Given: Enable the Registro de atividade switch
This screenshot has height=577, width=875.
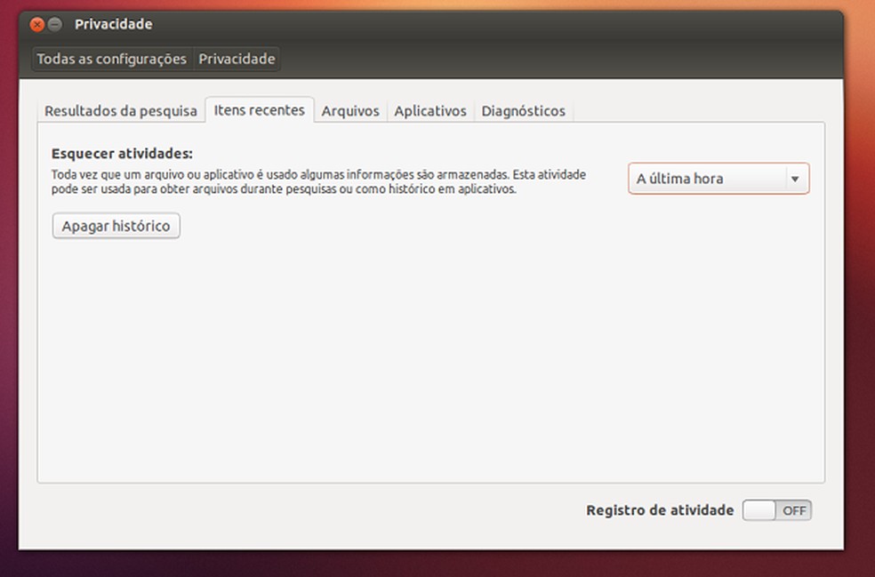Looking at the screenshot, I should (x=776, y=510).
